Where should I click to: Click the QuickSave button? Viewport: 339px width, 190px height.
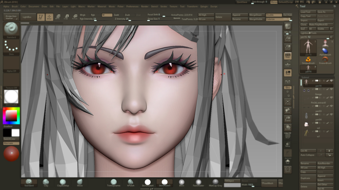[242, 2]
